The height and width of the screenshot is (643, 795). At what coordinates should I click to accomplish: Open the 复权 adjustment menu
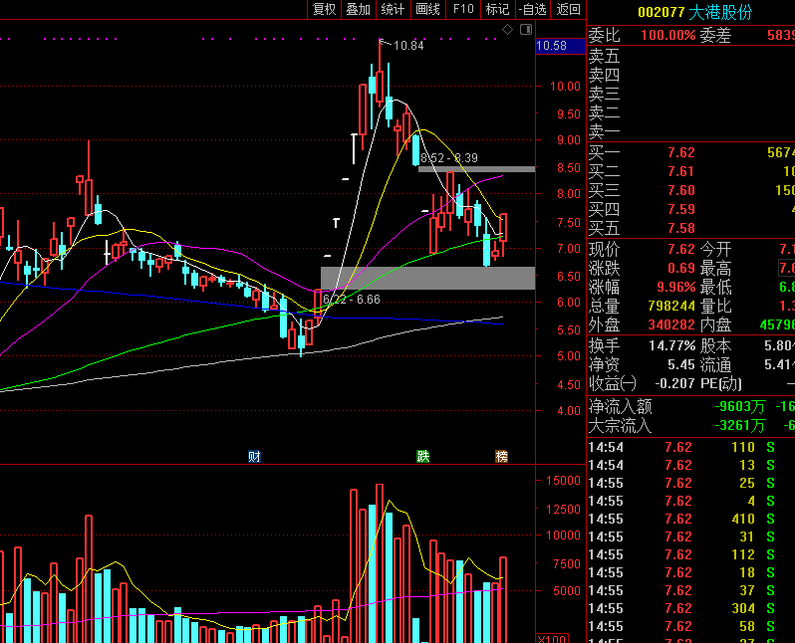pos(325,10)
